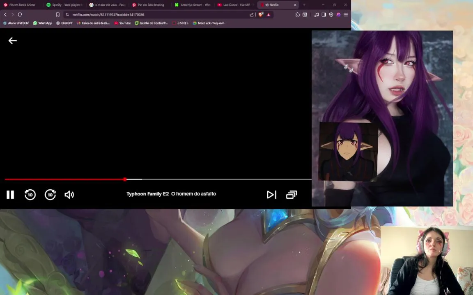Switch to the Last Dance - Eve MV tab

coord(236,5)
